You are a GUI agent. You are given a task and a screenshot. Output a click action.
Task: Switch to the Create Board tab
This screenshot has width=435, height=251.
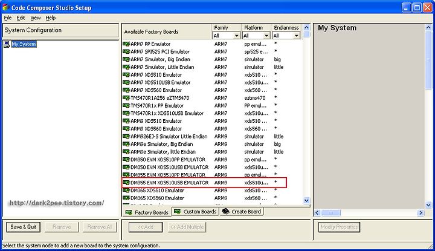click(242, 212)
